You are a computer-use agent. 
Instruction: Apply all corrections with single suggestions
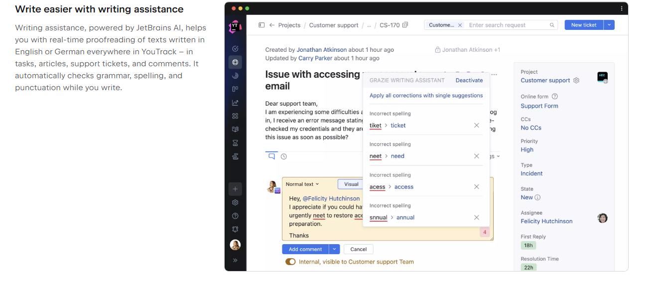(x=426, y=95)
